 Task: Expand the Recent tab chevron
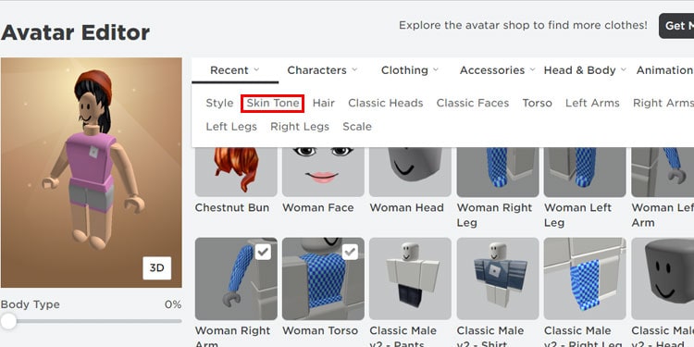[x=256, y=70]
